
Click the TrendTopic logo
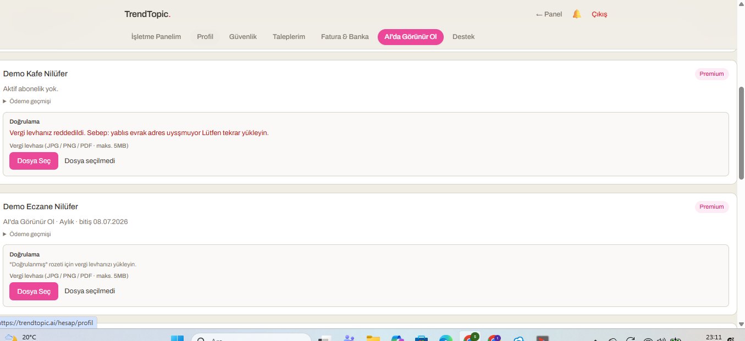[x=147, y=14]
